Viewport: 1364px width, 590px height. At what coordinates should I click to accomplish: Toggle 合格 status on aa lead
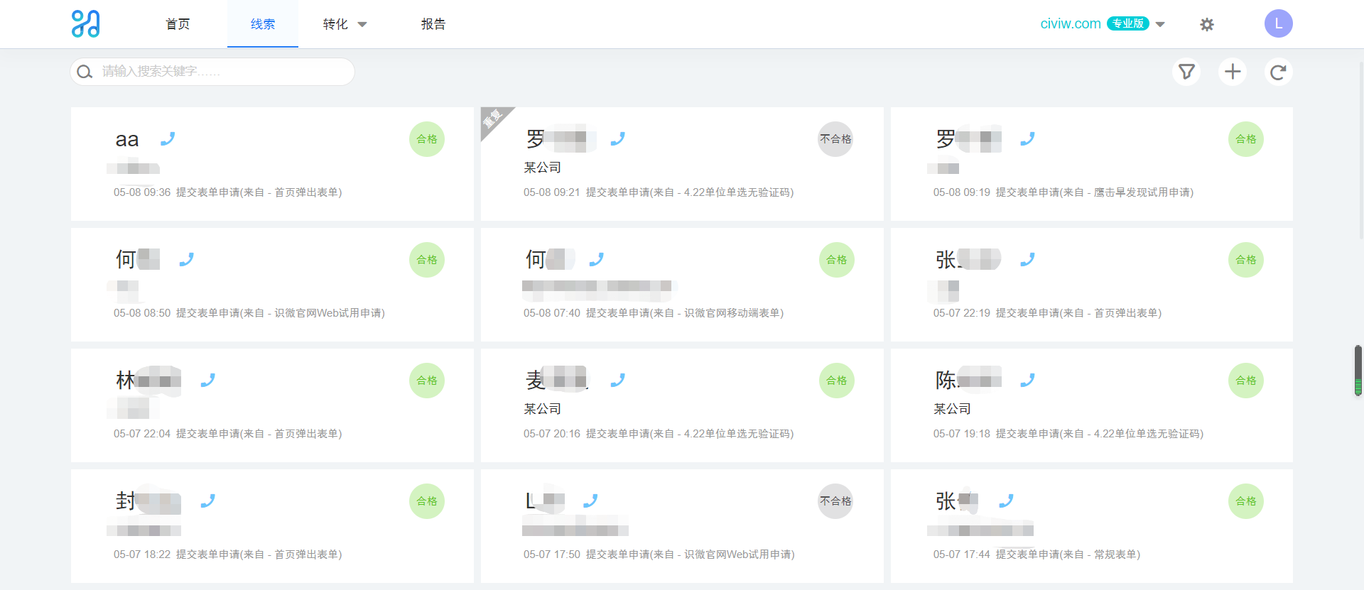pos(427,139)
